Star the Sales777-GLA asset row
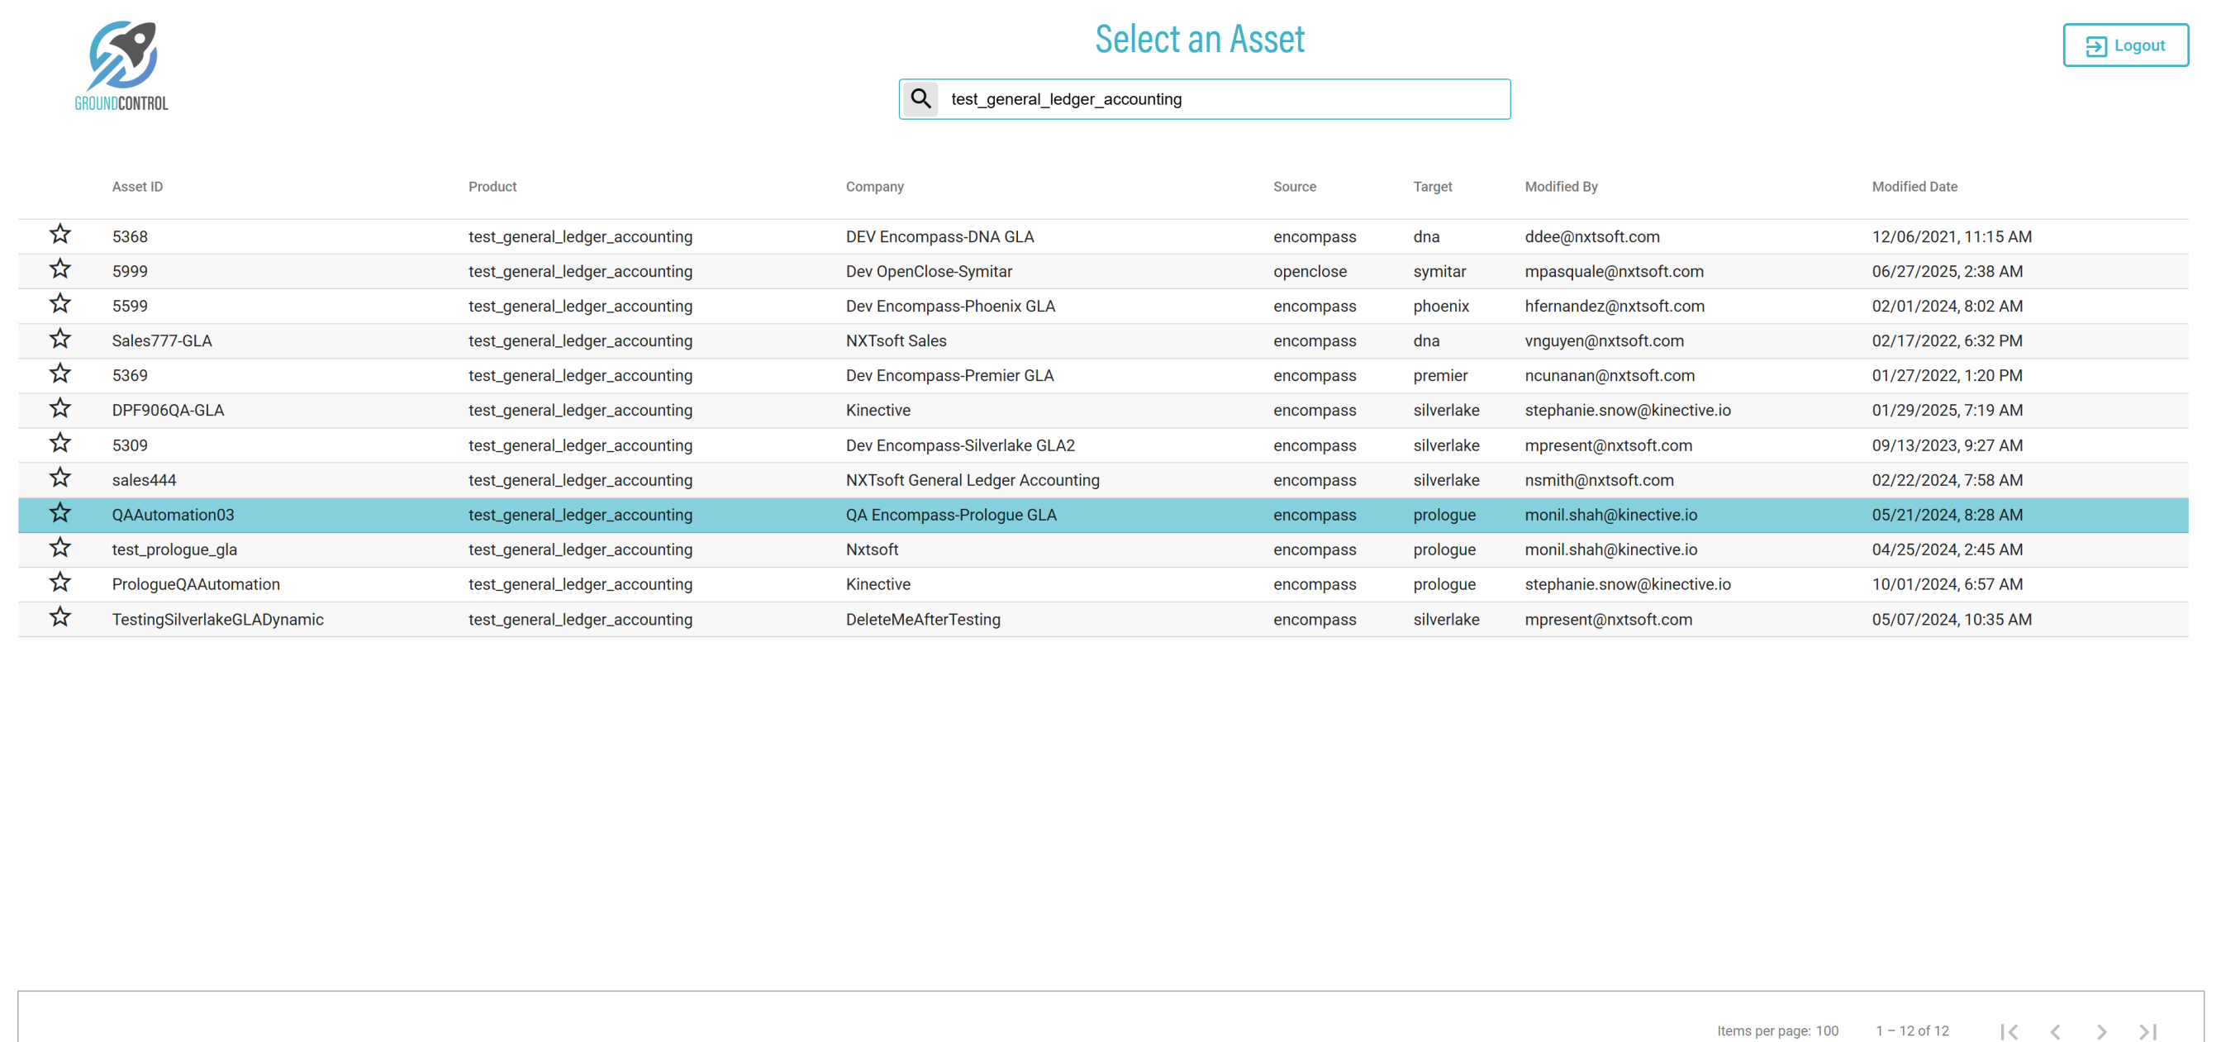Image resolution: width=2221 pixels, height=1042 pixels. click(x=59, y=339)
